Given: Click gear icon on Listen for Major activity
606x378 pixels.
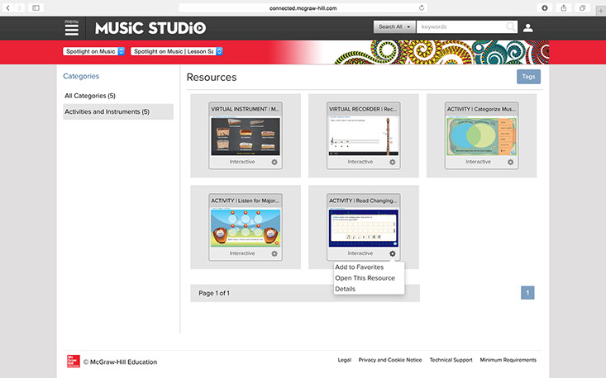Looking at the screenshot, I should click(x=274, y=253).
